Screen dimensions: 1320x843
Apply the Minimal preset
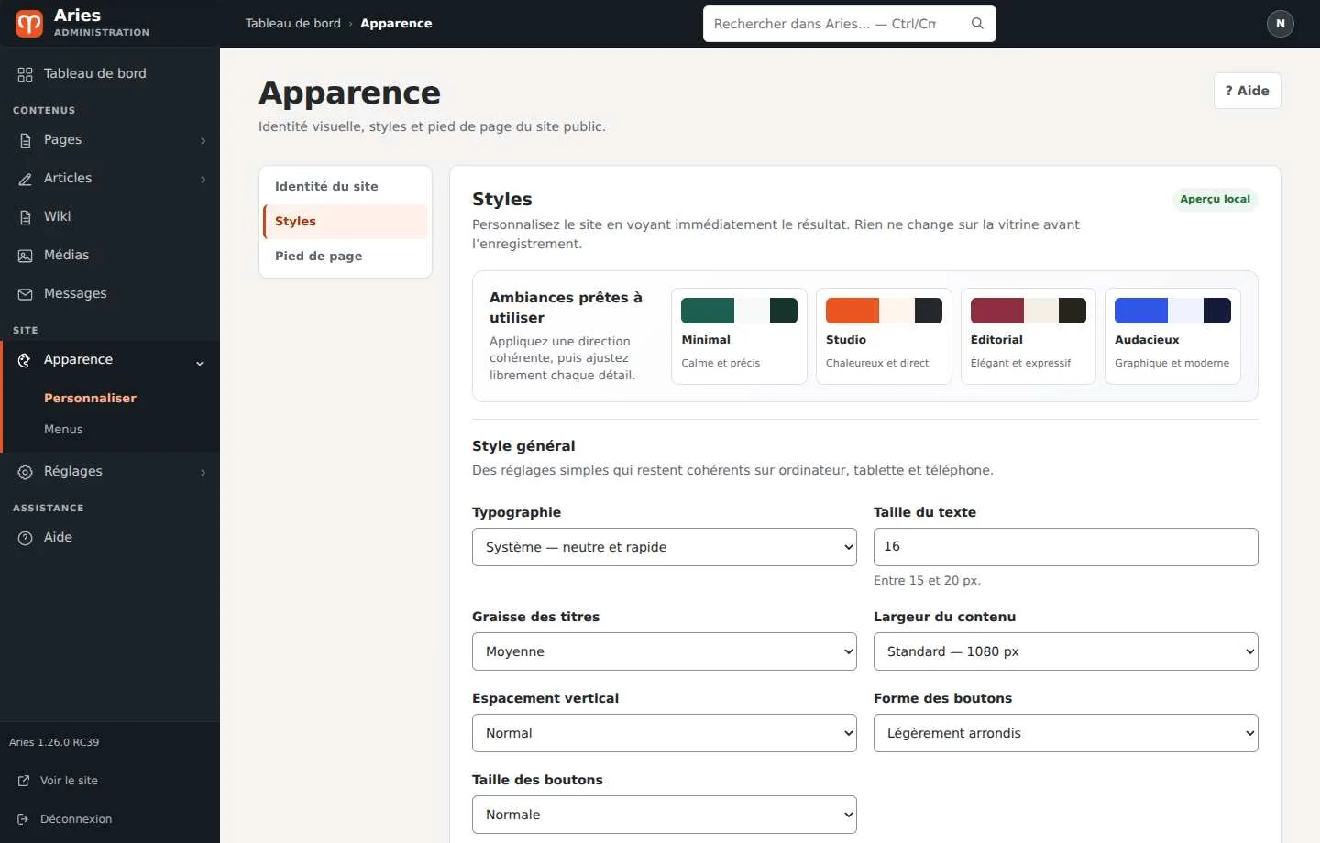pos(739,336)
